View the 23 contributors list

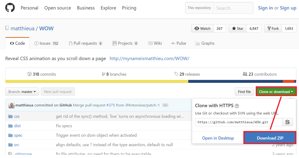point(260,74)
